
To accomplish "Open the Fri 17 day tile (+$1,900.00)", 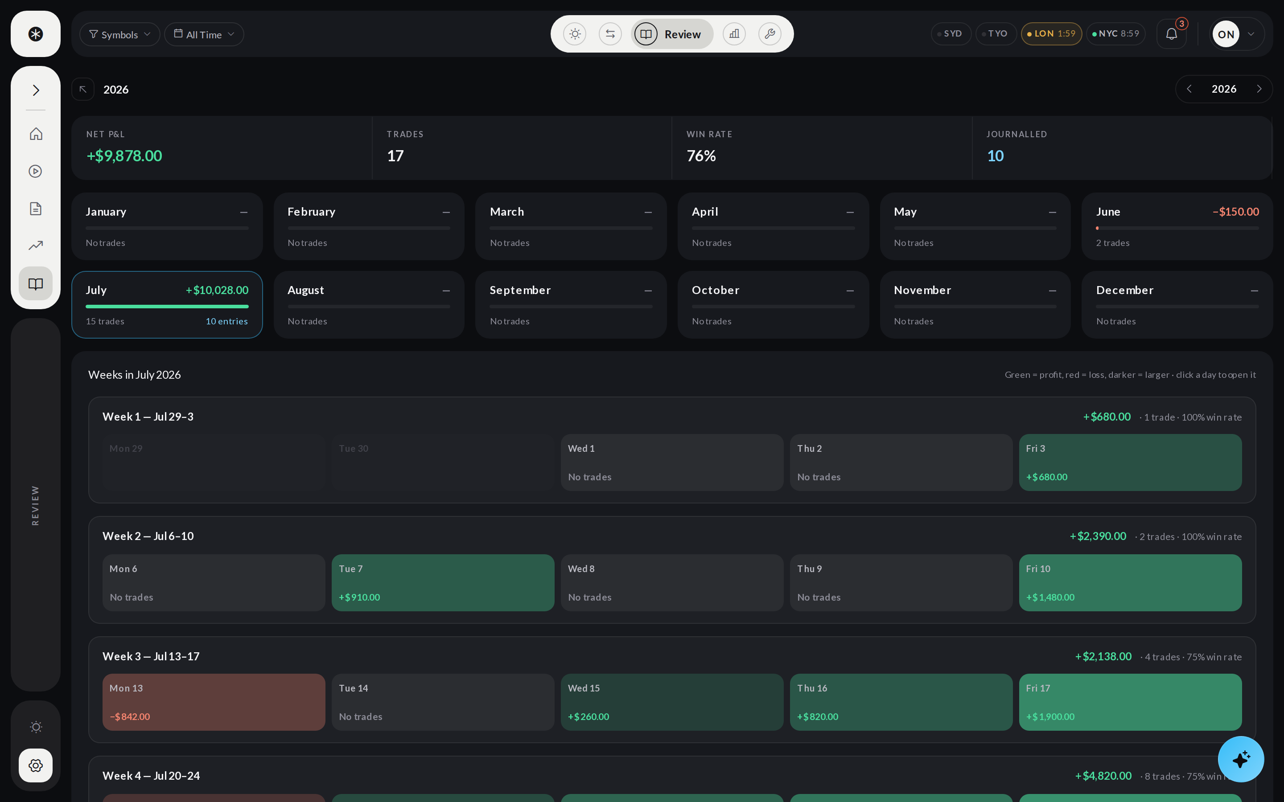I will [x=1130, y=702].
